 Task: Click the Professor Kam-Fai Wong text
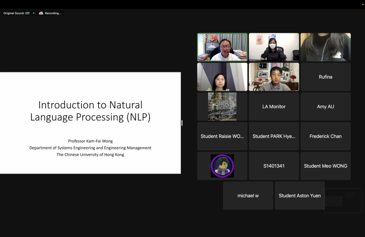[x=90, y=141]
